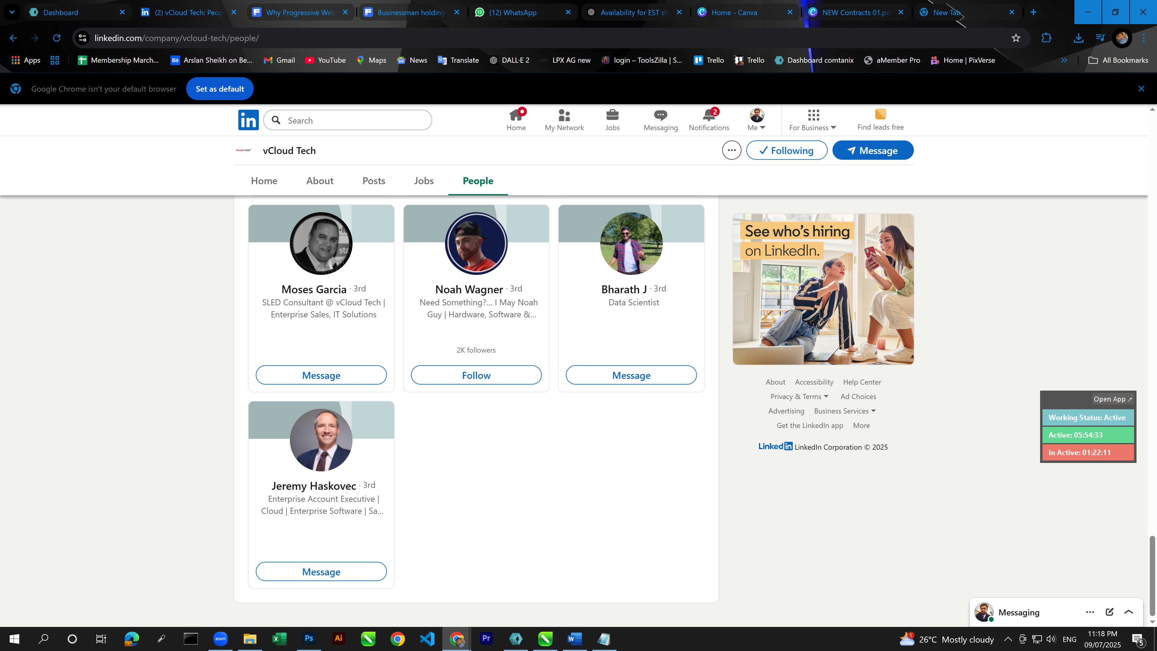The image size is (1157, 651).
Task: Open the LinkedIn logo home link
Action: (x=248, y=120)
